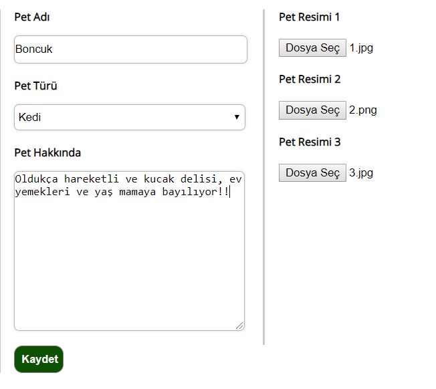Click the Pet Resimi 1 label
This screenshot has width=436, height=389.
point(309,17)
